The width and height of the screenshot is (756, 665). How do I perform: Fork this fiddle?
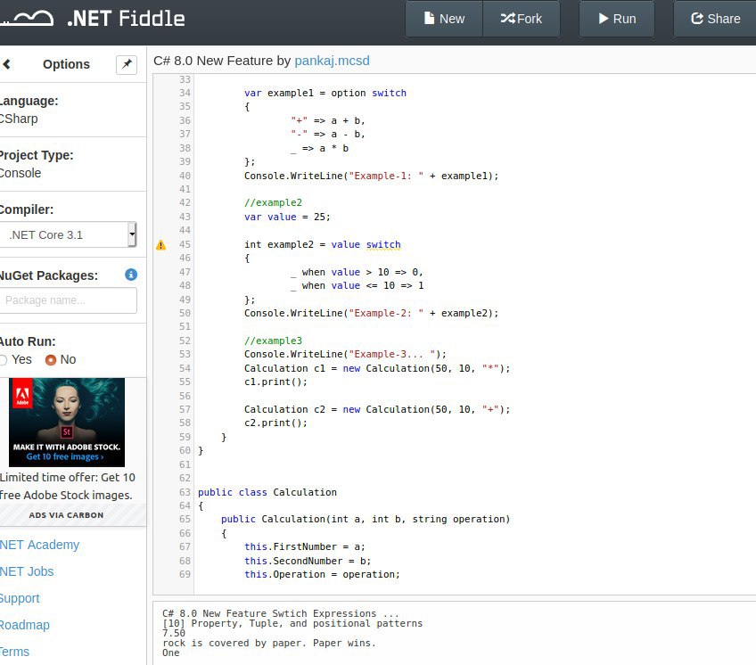click(522, 19)
